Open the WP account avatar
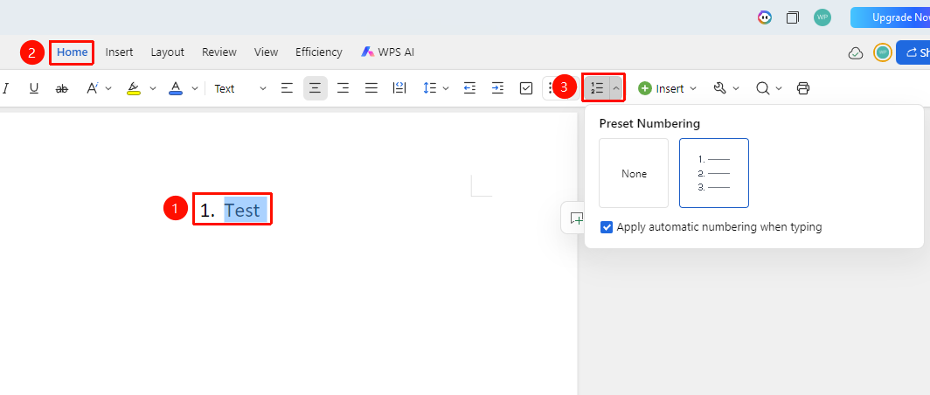This screenshot has height=395, width=930. point(822,17)
